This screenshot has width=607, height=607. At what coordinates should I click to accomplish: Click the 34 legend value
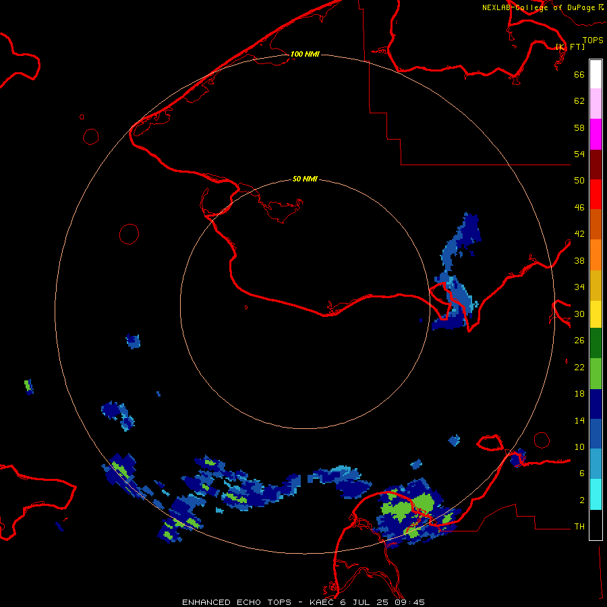[x=579, y=287]
